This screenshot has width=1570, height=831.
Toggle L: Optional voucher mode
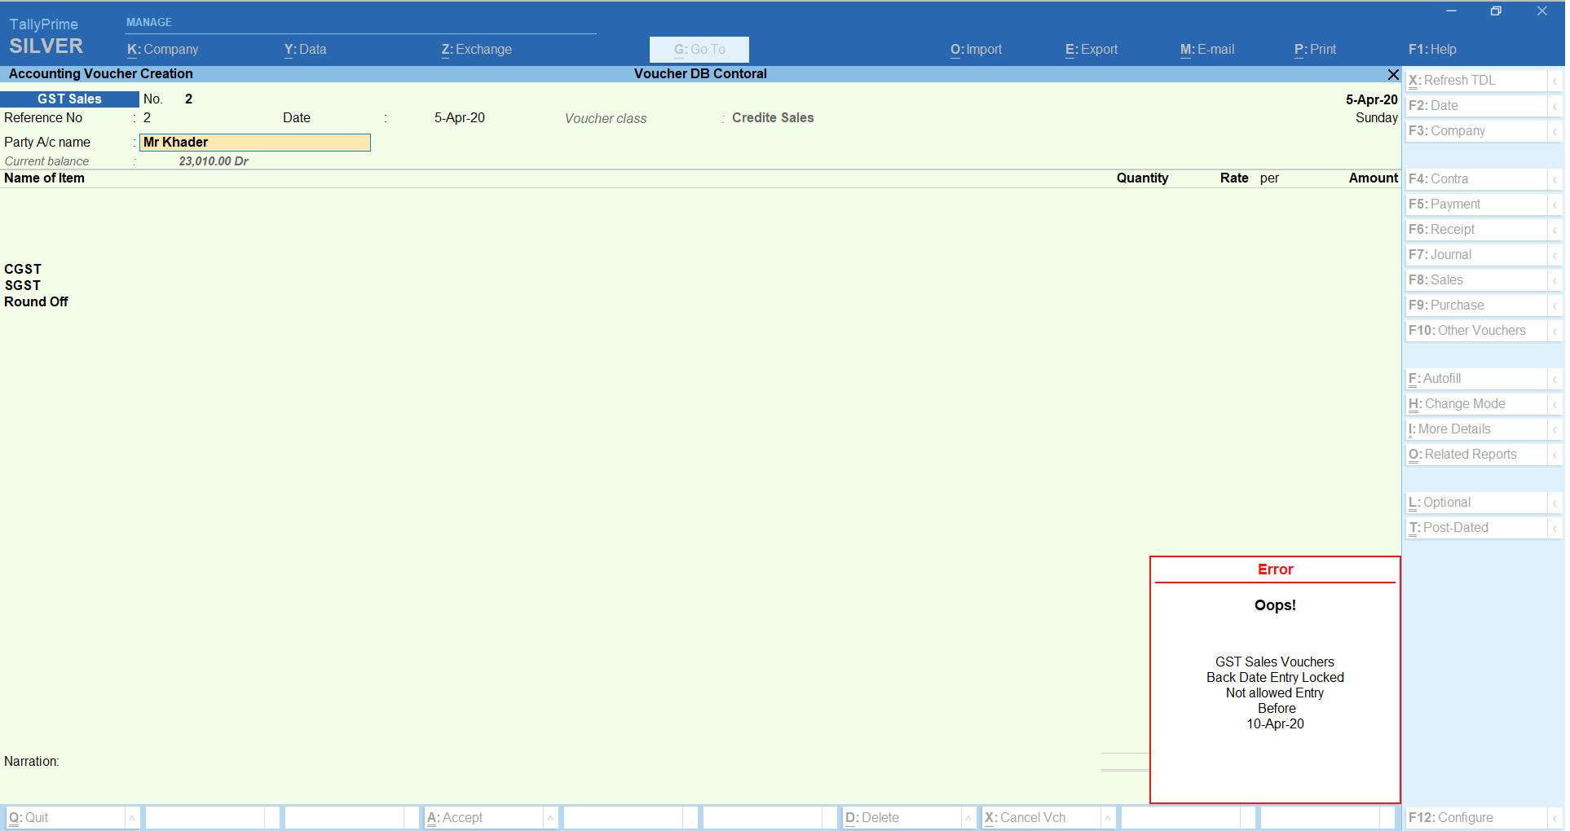[x=1475, y=503]
